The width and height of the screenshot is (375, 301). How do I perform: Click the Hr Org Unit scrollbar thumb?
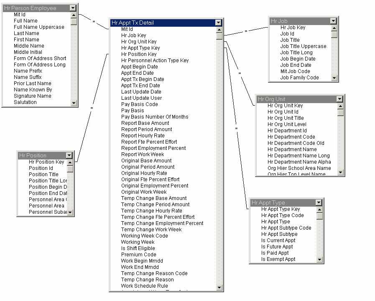(341, 113)
